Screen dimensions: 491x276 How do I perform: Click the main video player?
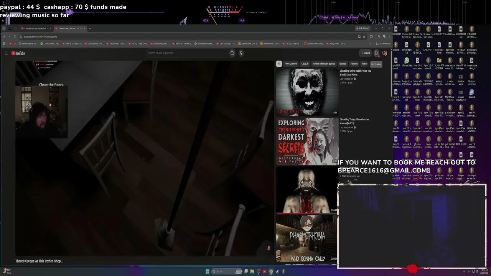click(x=144, y=158)
